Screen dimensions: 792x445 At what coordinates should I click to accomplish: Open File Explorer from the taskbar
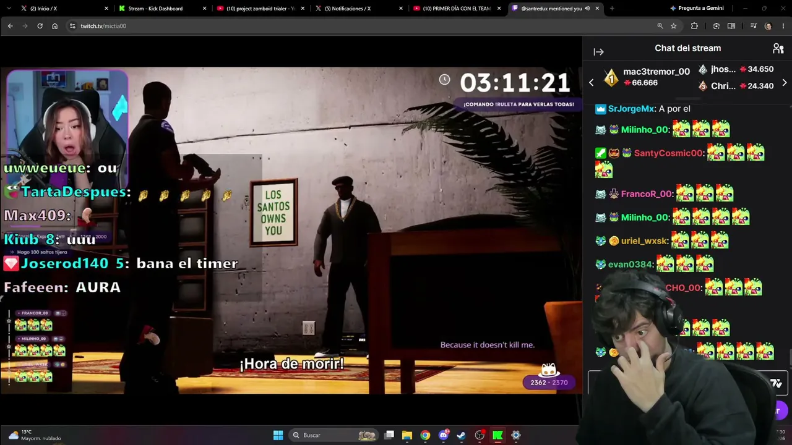pyautogui.click(x=407, y=435)
